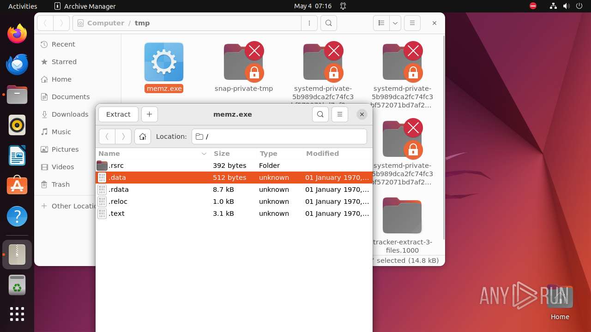Screen dimensions: 591x332
Task: Select the .text file row
Action: pyautogui.click(x=234, y=213)
